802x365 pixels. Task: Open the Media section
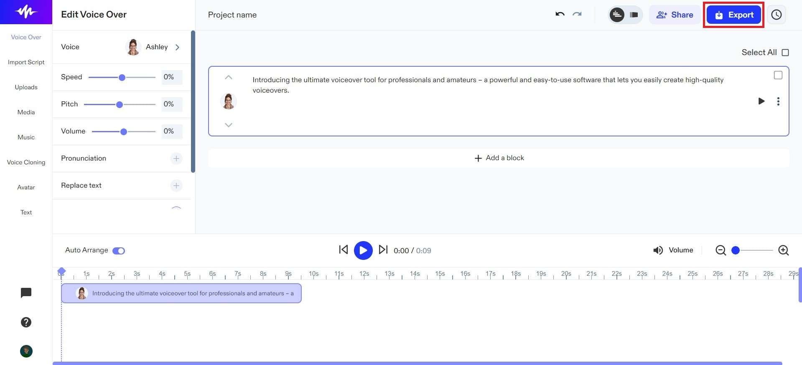(x=26, y=112)
